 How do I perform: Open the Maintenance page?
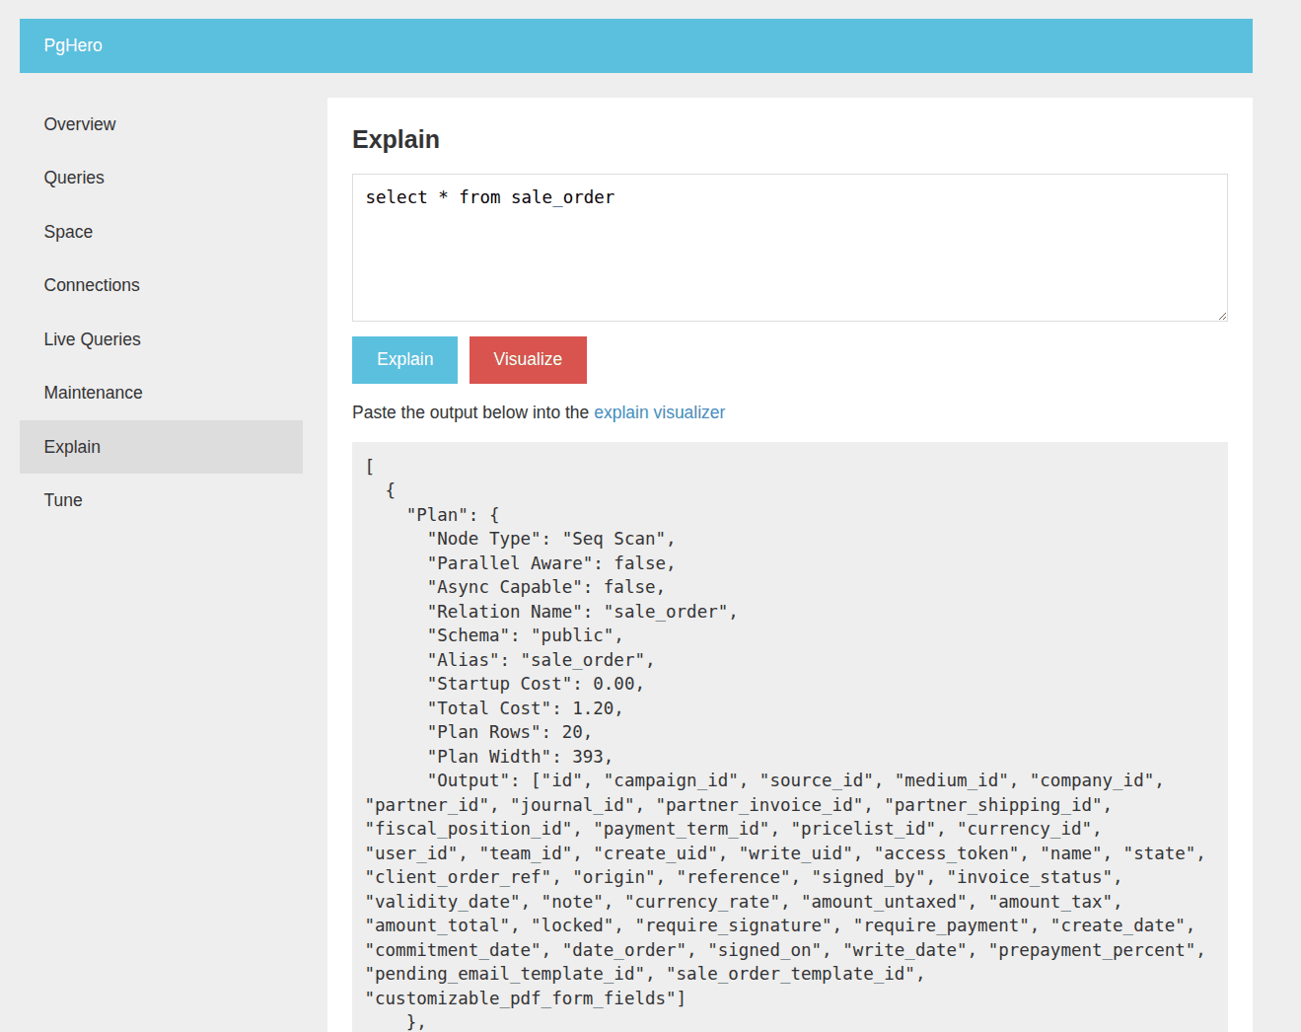pyautogui.click(x=93, y=393)
